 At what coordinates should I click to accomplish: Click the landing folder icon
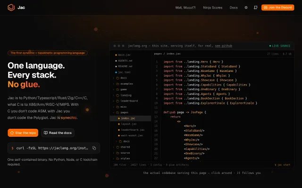coord(117,95)
